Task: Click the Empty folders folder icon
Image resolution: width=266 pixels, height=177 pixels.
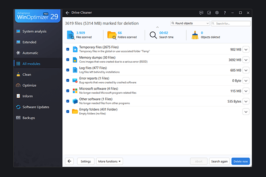Action: (x=75, y=112)
